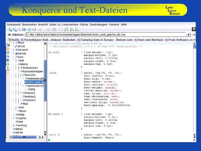Click the Konqueror gear throbber icon
The height and width of the screenshot is (151, 201).
pos(194,29)
